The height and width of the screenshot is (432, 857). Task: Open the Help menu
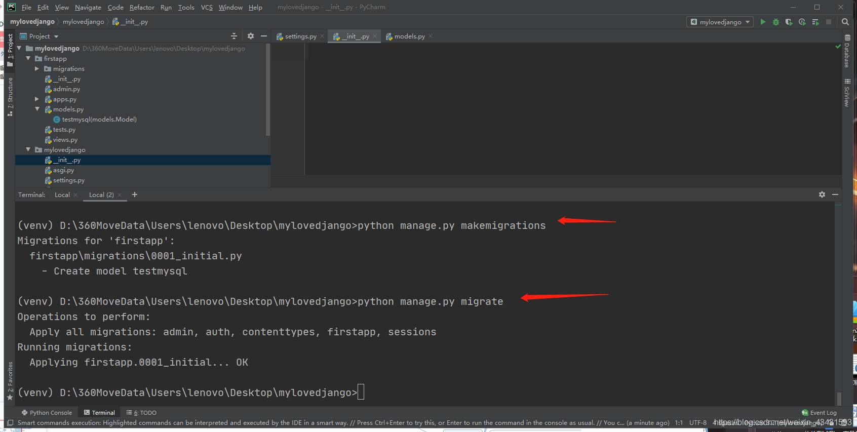point(255,7)
